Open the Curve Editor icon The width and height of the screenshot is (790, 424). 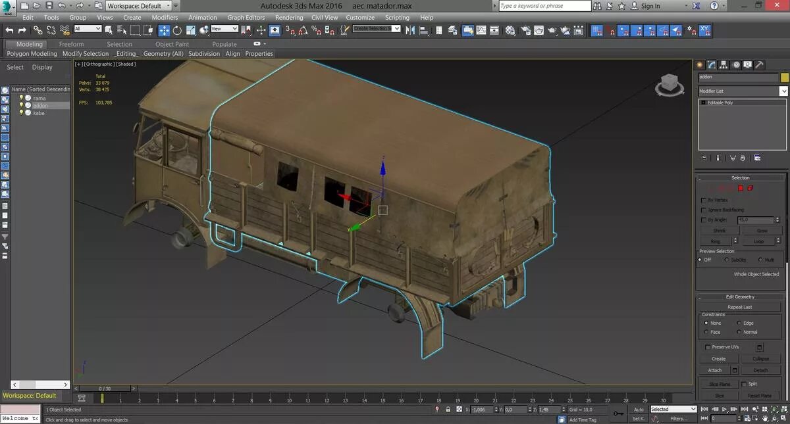481,30
